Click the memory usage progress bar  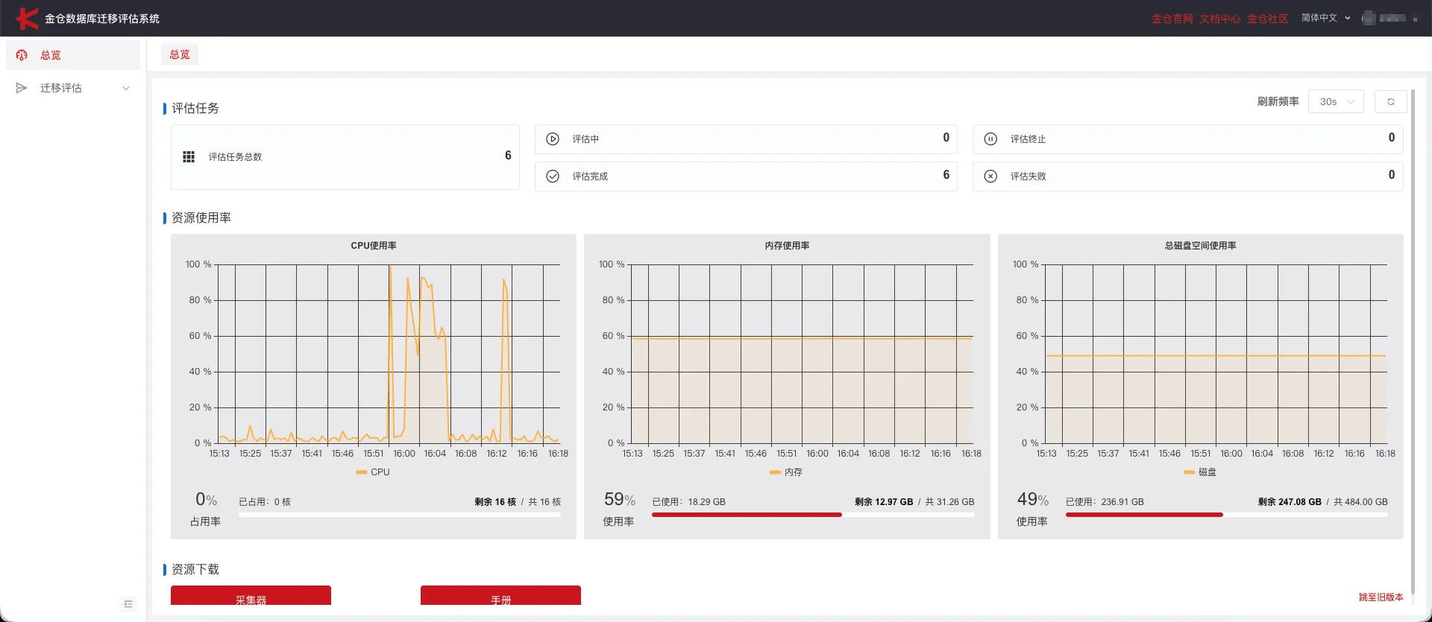coord(813,515)
